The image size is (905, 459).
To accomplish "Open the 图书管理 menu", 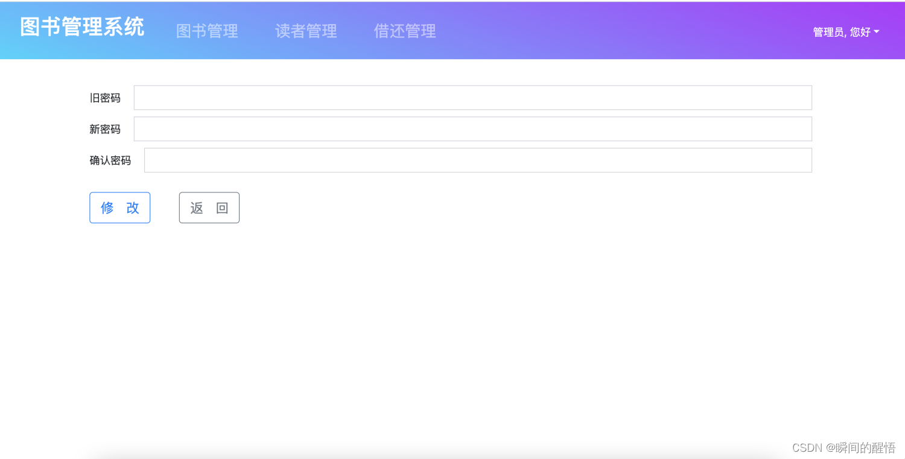I will 207,31.
